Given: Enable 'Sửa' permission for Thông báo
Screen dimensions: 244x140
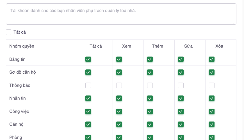Looking at the screenshot, I should (x=181, y=85).
